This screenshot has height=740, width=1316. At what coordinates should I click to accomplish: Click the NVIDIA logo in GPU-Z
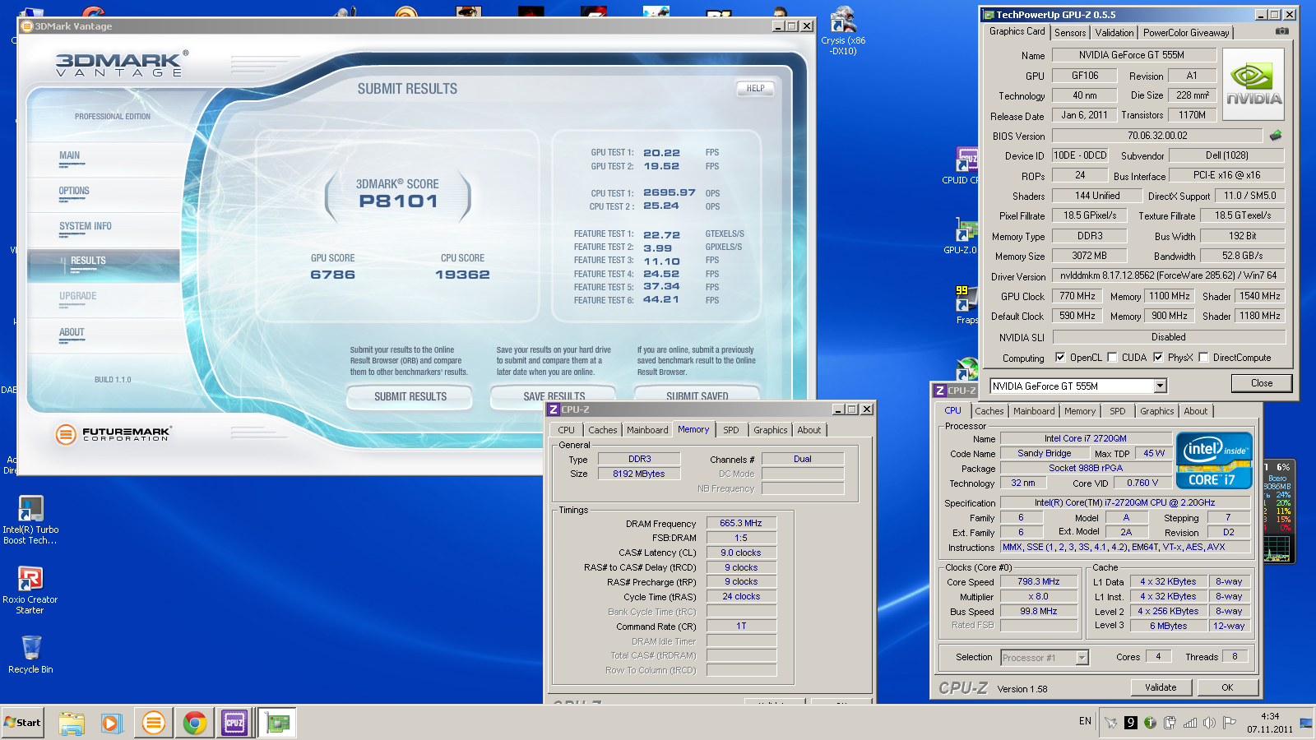click(x=1253, y=85)
